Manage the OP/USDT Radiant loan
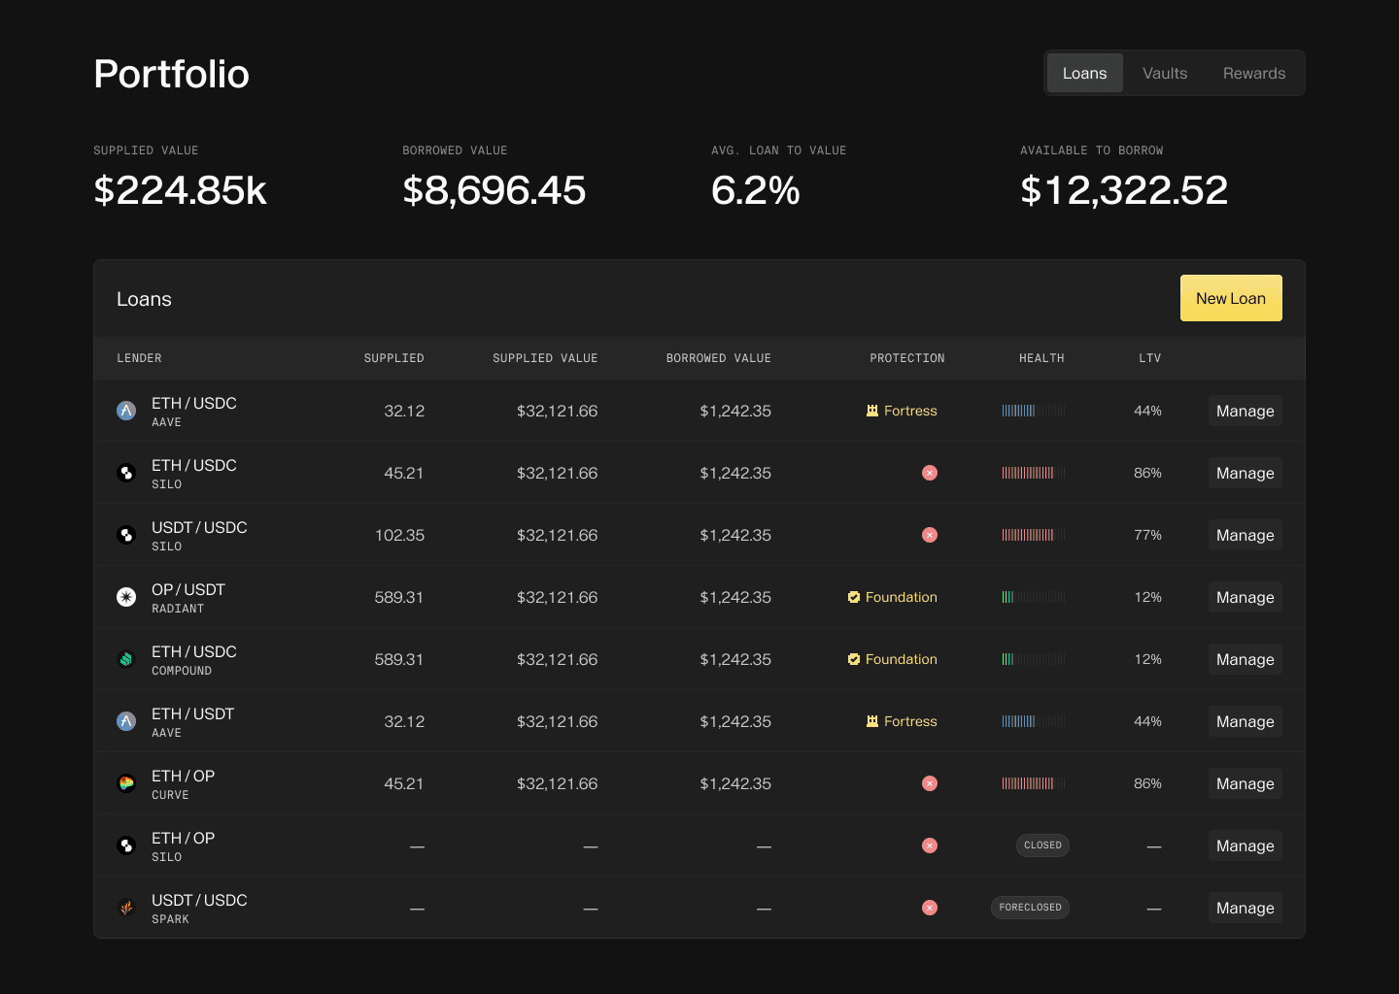The height and width of the screenshot is (994, 1399). tap(1245, 597)
